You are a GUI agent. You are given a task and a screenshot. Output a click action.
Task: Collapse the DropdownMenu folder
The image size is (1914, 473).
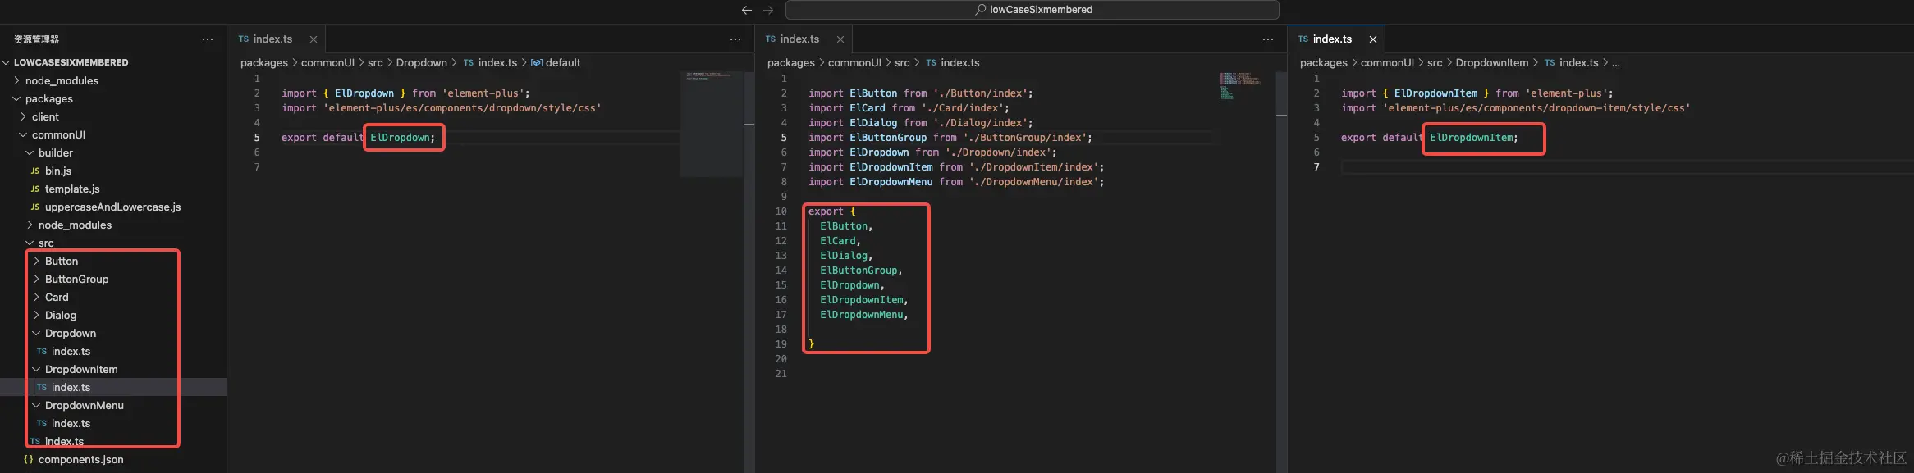[x=113, y=405]
